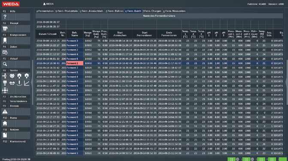Select the row dated 2016-09-09 14:12:25
The height and width of the screenshot is (161, 288).
tap(159, 41)
